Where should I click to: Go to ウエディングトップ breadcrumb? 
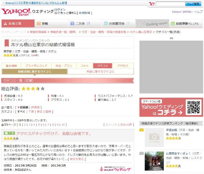[x=14, y=32]
